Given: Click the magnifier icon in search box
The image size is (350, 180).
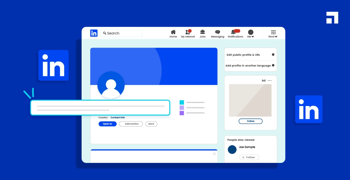Looking at the screenshot, I should pos(105,33).
